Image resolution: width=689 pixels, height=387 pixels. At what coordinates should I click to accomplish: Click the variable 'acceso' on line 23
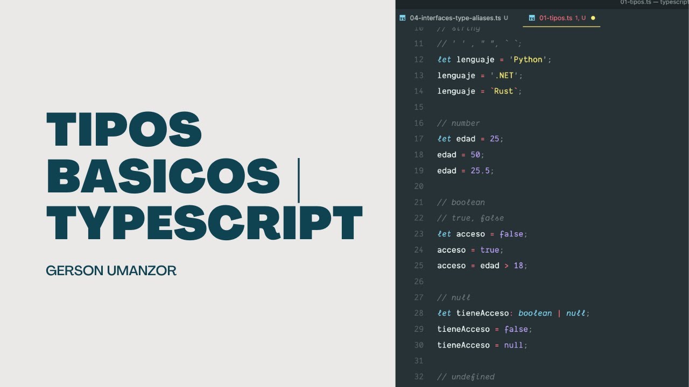pos(470,234)
